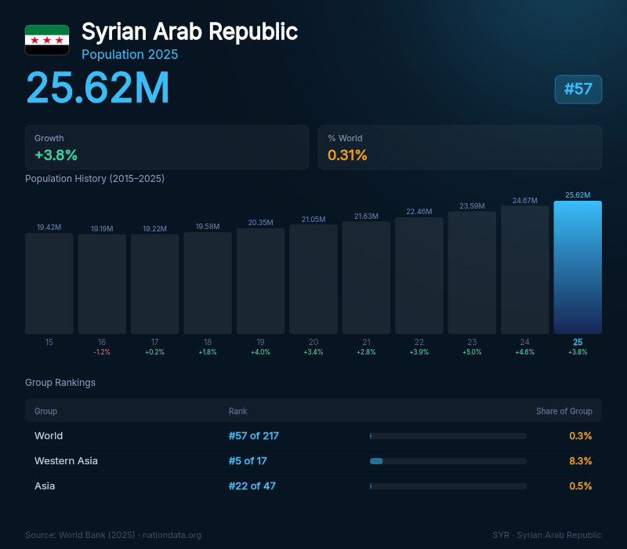627x549 pixels.
Task: Click the 2024 bar labeled 24.67M
Action: [x=524, y=270]
